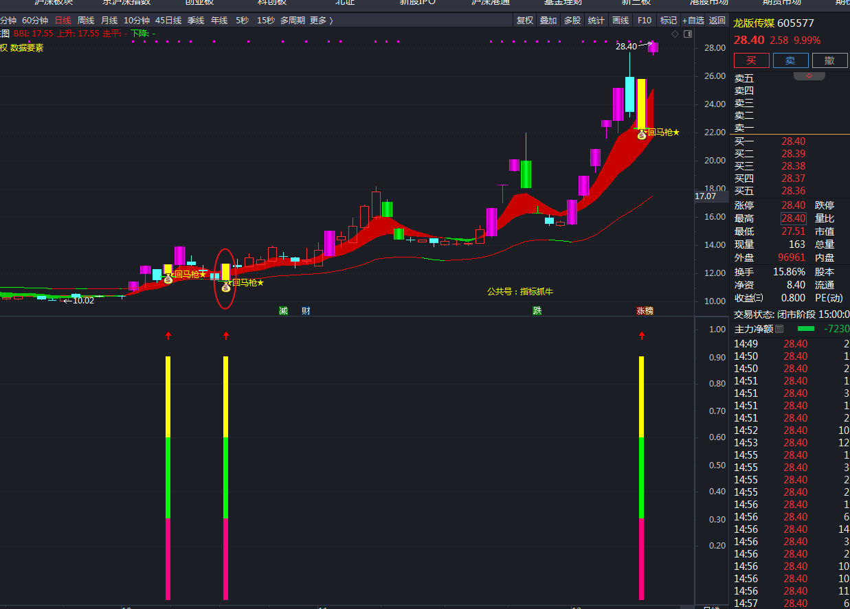The width and height of the screenshot is (850, 609).
Task: Expand the order book double-chevron arrow
Action: click(809, 76)
